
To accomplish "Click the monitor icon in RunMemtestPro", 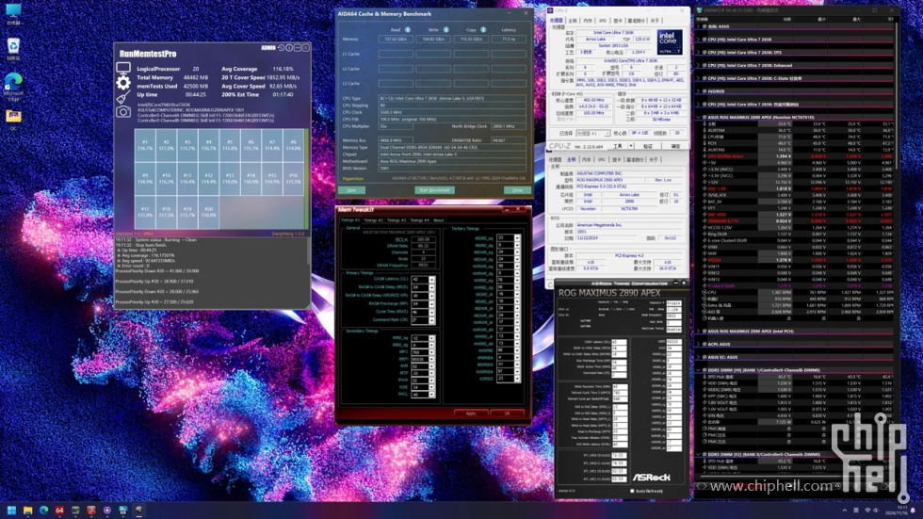I will 123,68.
